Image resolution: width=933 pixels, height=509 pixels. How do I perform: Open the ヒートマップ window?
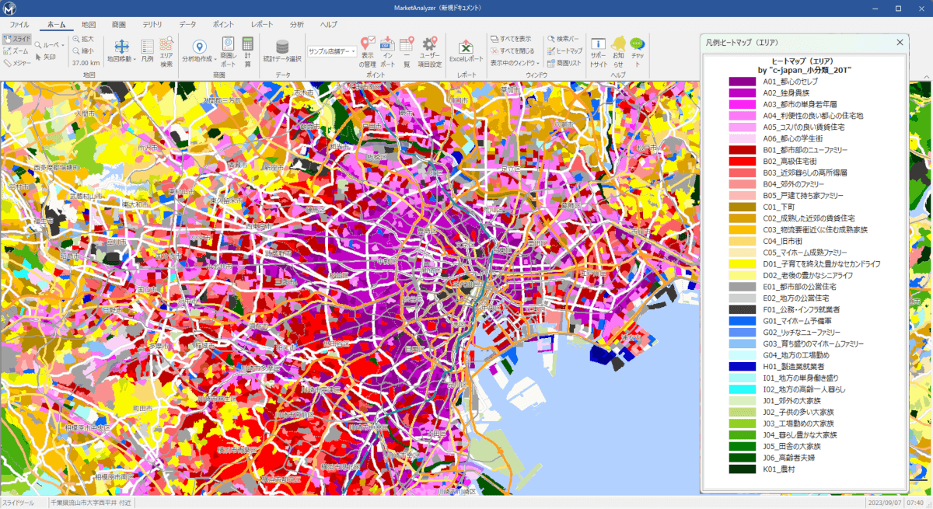tap(564, 51)
